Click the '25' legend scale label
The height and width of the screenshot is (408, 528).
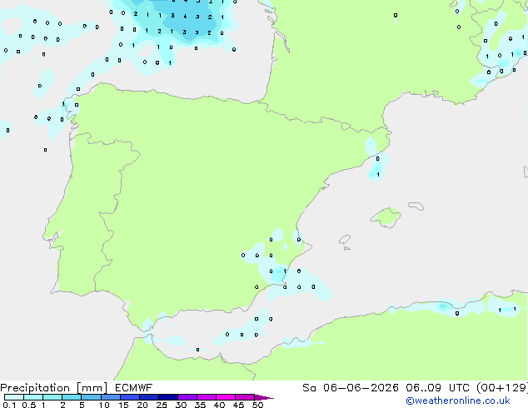(x=162, y=405)
